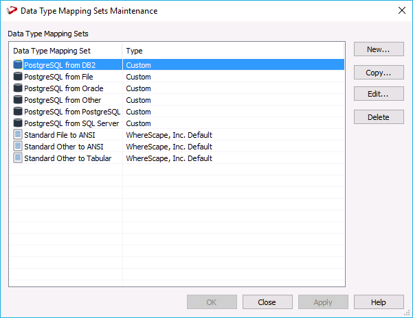Click the database icon beside PostgreSQL from PostgreSQL
The image size is (413, 318).
(18, 112)
